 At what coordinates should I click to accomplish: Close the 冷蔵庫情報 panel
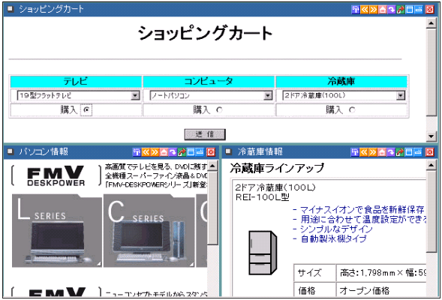point(429,152)
